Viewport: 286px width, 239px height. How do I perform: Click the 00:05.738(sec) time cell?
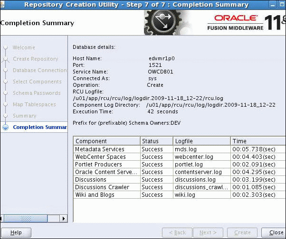258,149
